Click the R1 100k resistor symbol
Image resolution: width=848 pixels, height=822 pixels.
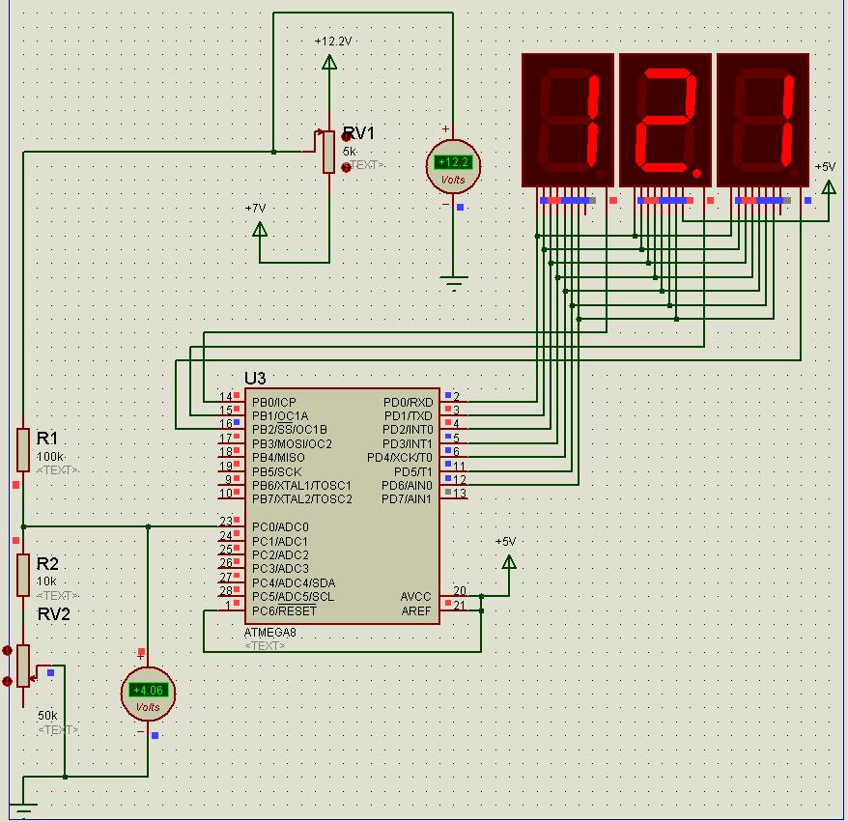pos(23,449)
